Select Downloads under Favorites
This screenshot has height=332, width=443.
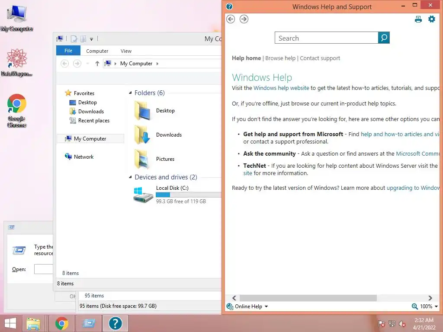91,112
